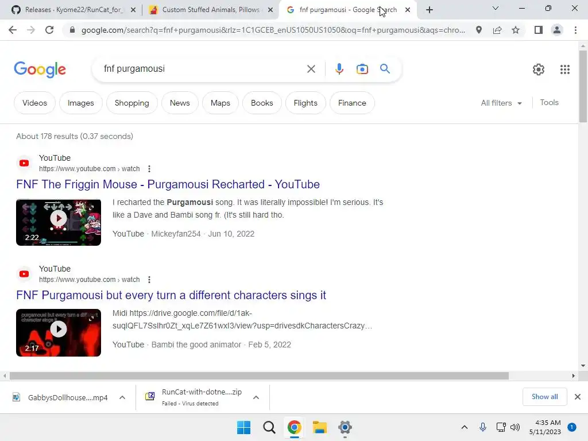Select the Maps filter

click(x=220, y=103)
